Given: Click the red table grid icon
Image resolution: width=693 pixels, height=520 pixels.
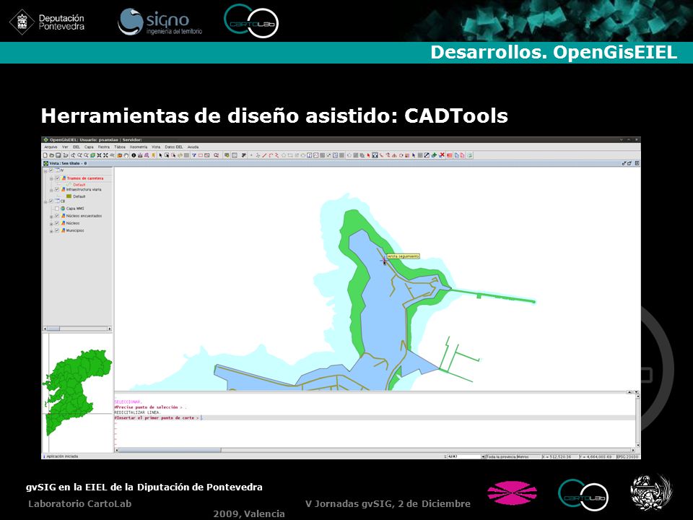Looking at the screenshot, I should click(450, 155).
